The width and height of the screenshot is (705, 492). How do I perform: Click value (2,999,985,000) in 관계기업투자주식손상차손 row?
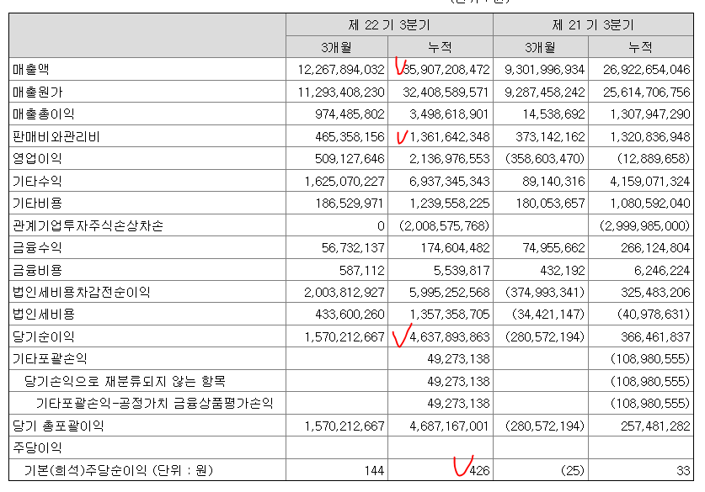click(x=644, y=225)
